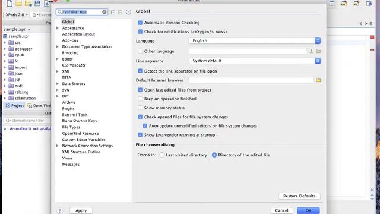Viewport: 380px width, 214px height.
Task: Click the OK button
Action: [308, 210]
